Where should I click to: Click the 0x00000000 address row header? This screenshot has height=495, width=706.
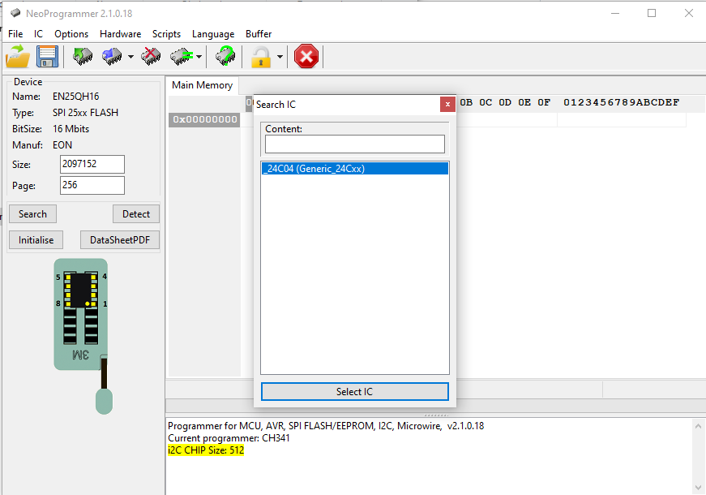pos(204,119)
